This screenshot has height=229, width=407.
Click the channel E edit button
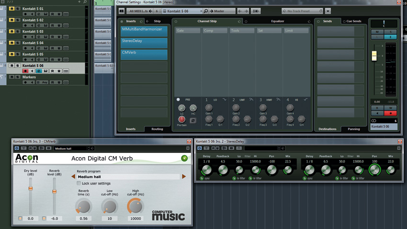(390, 37)
